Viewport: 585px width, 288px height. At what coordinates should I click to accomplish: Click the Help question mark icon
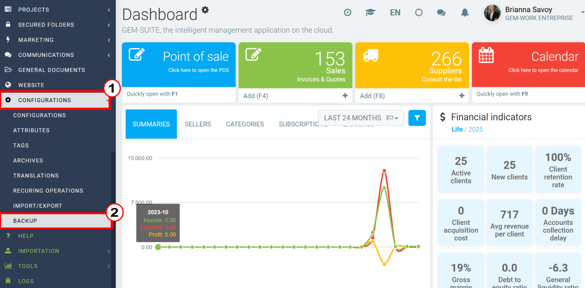point(8,236)
